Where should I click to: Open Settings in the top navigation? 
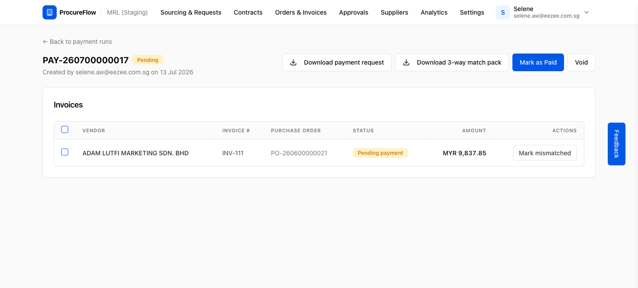click(472, 12)
